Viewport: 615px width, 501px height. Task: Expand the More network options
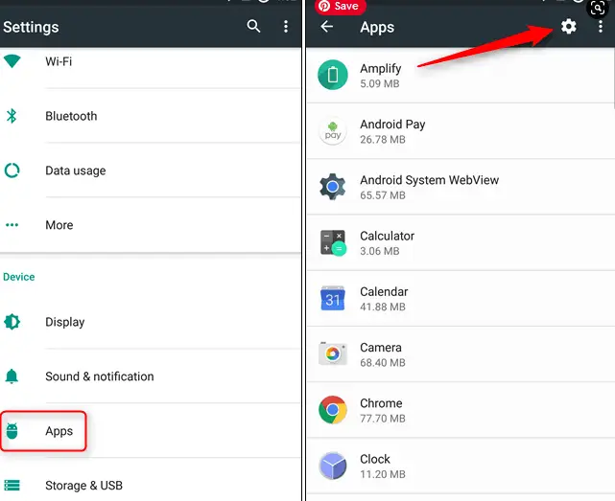coord(151,225)
